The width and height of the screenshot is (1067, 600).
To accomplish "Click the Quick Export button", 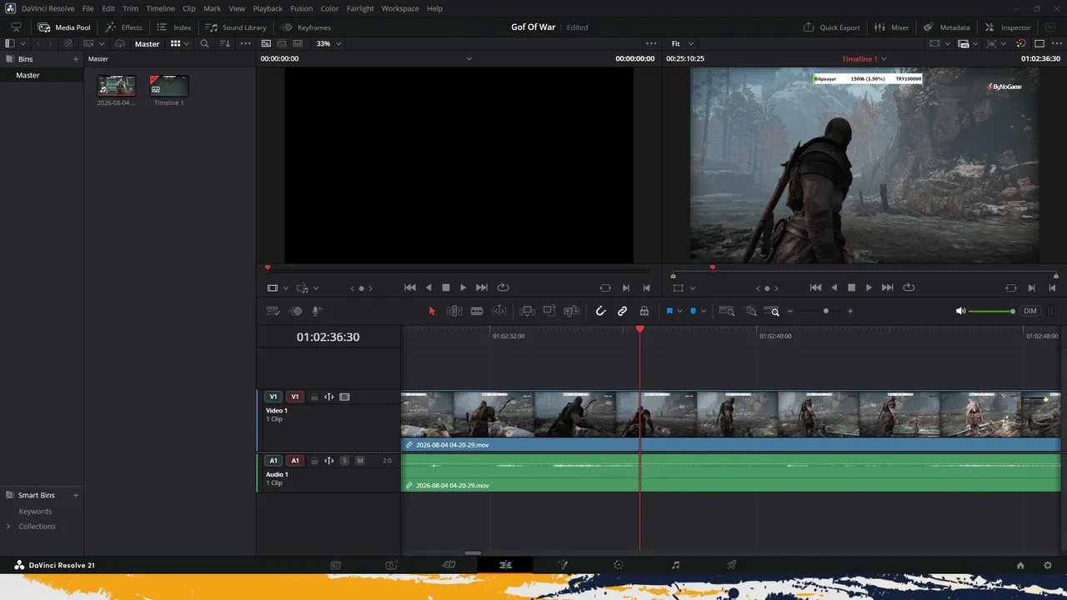I will click(x=831, y=27).
